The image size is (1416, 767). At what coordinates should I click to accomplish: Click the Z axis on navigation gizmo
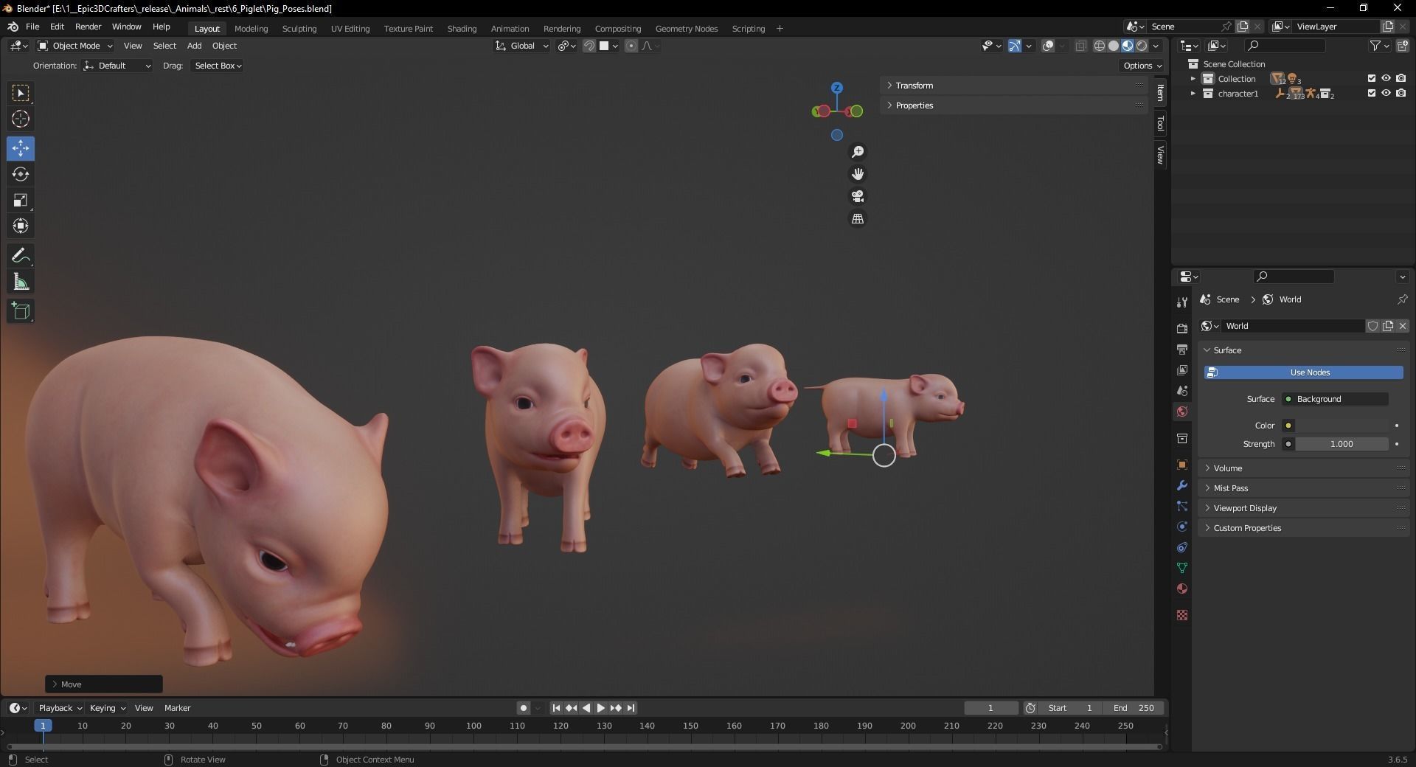point(837,88)
